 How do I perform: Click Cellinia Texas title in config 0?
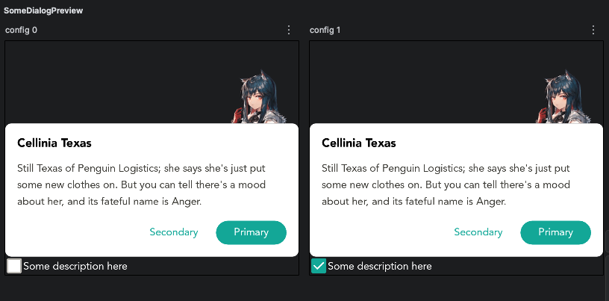[54, 143]
